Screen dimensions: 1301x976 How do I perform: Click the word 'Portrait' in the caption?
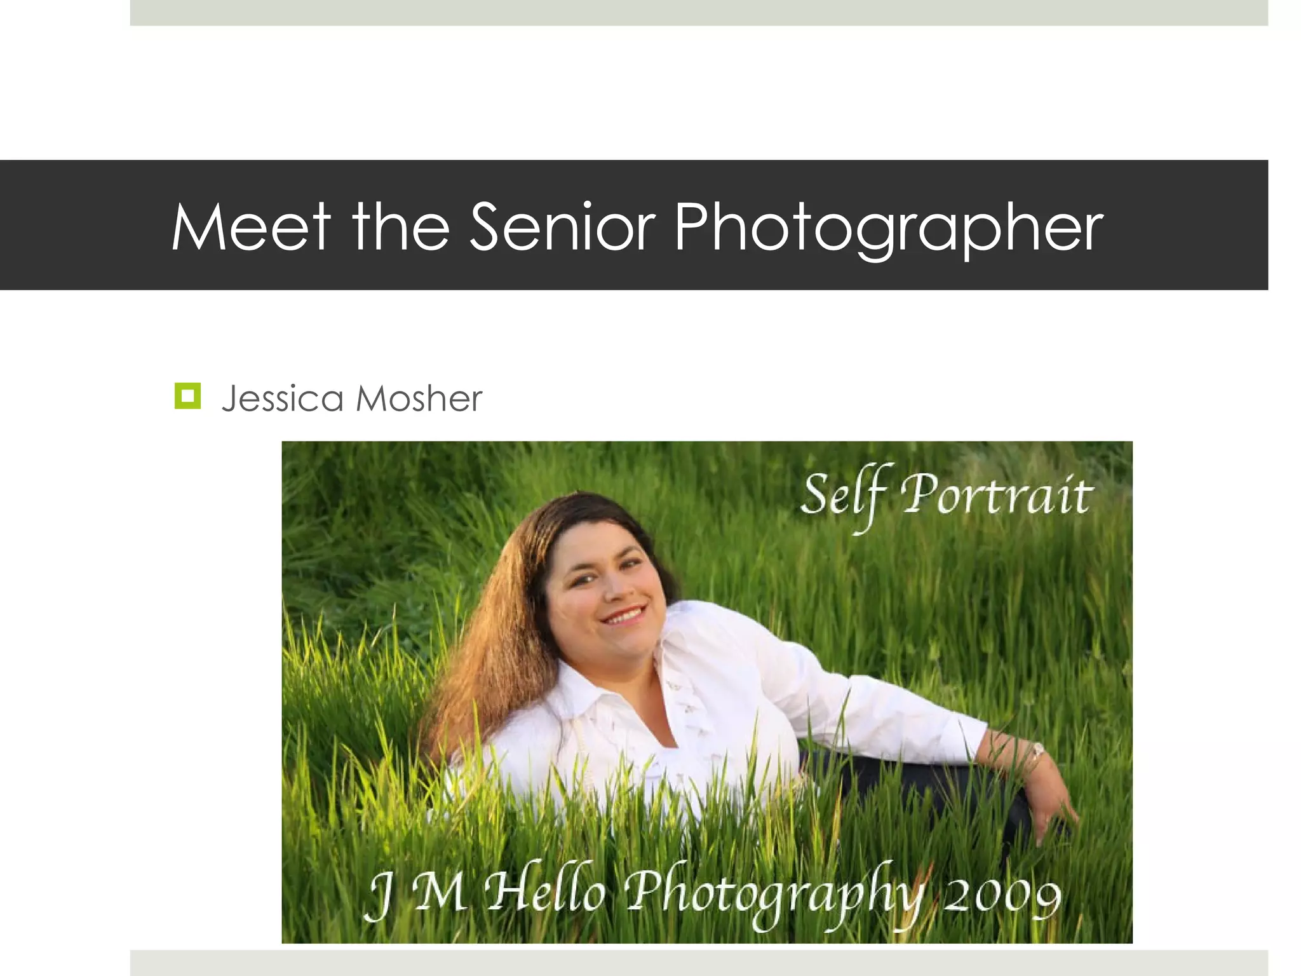[997, 494]
